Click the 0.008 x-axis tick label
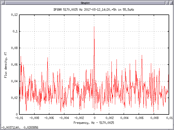The width and height of the screenshot is (174, 130). point(154,118)
